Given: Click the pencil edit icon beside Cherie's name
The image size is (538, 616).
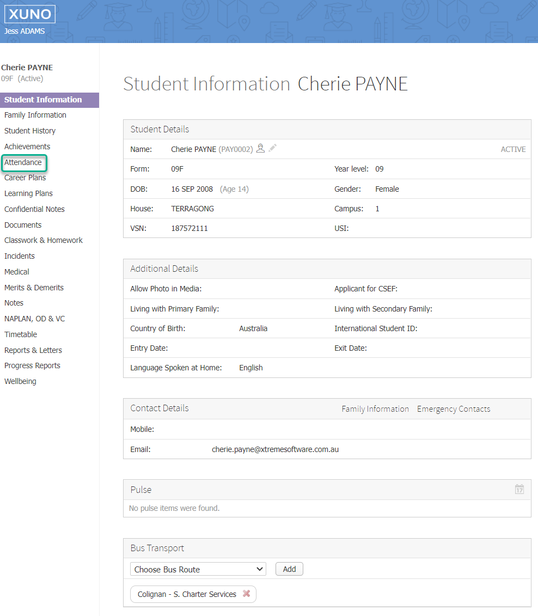Looking at the screenshot, I should [x=272, y=148].
